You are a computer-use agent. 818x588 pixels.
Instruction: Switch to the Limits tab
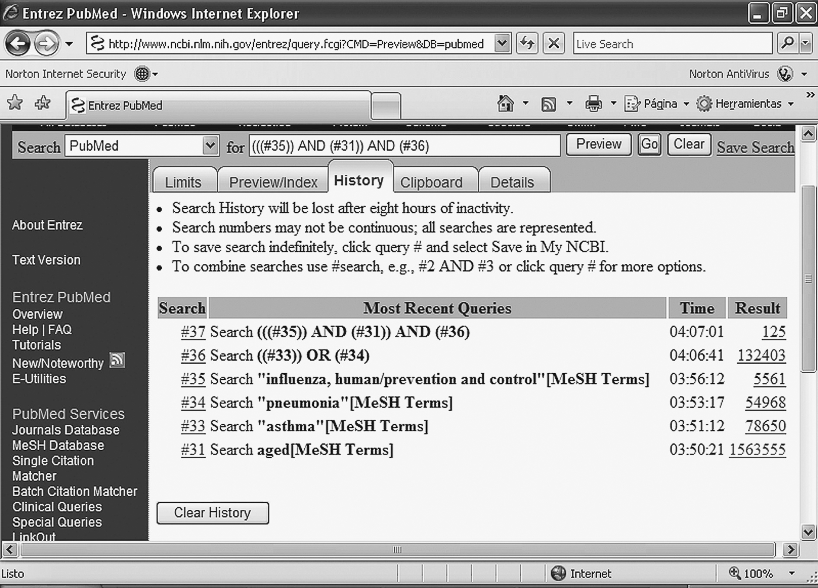pos(183,182)
